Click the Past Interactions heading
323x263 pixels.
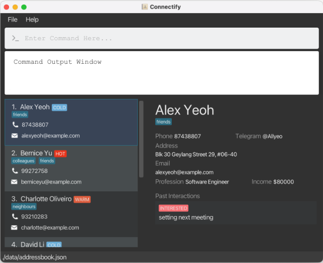point(177,196)
